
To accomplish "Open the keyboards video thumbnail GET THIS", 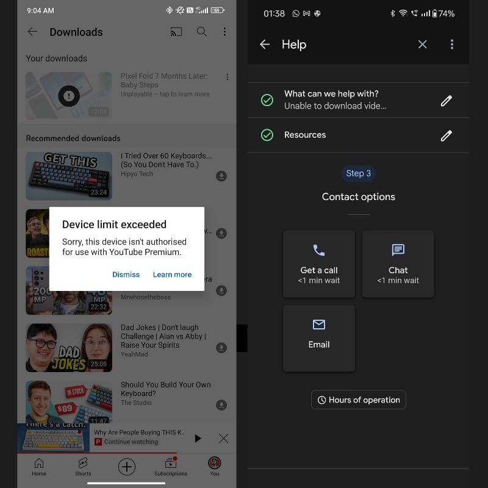I will (69, 176).
